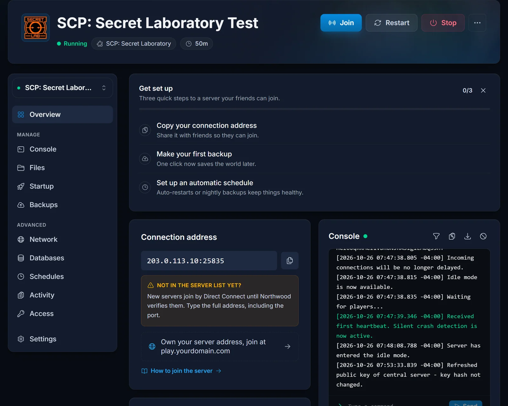Open the Backups section
508x406 pixels.
[x=63, y=205]
